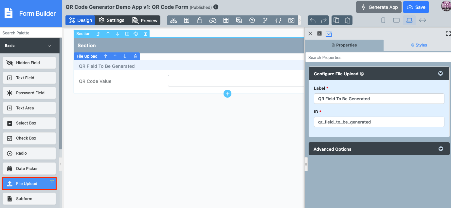Click the camera screenshot icon in toolbar

point(291,20)
